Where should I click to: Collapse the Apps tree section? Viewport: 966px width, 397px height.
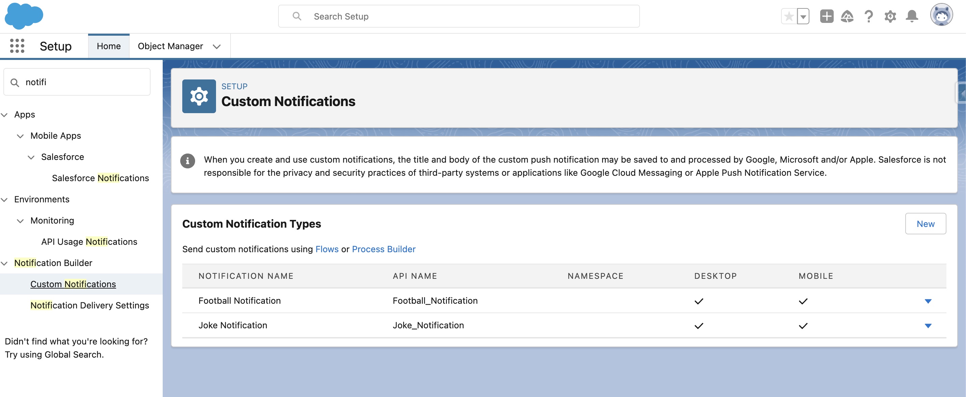tap(4, 114)
